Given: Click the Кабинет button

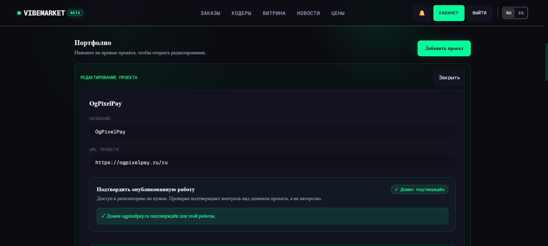Looking at the screenshot, I should 449,13.
